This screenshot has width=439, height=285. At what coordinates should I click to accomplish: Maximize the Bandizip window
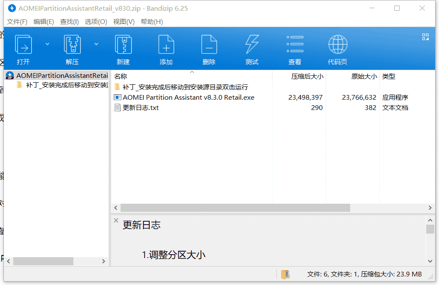[x=397, y=9]
